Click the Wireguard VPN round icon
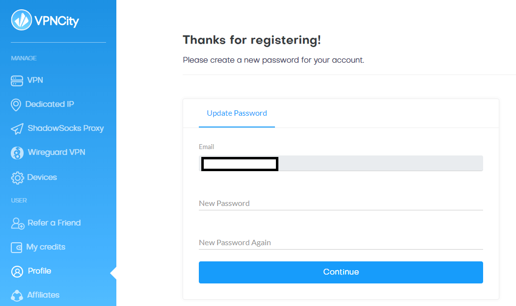516x306 pixels. click(x=17, y=153)
